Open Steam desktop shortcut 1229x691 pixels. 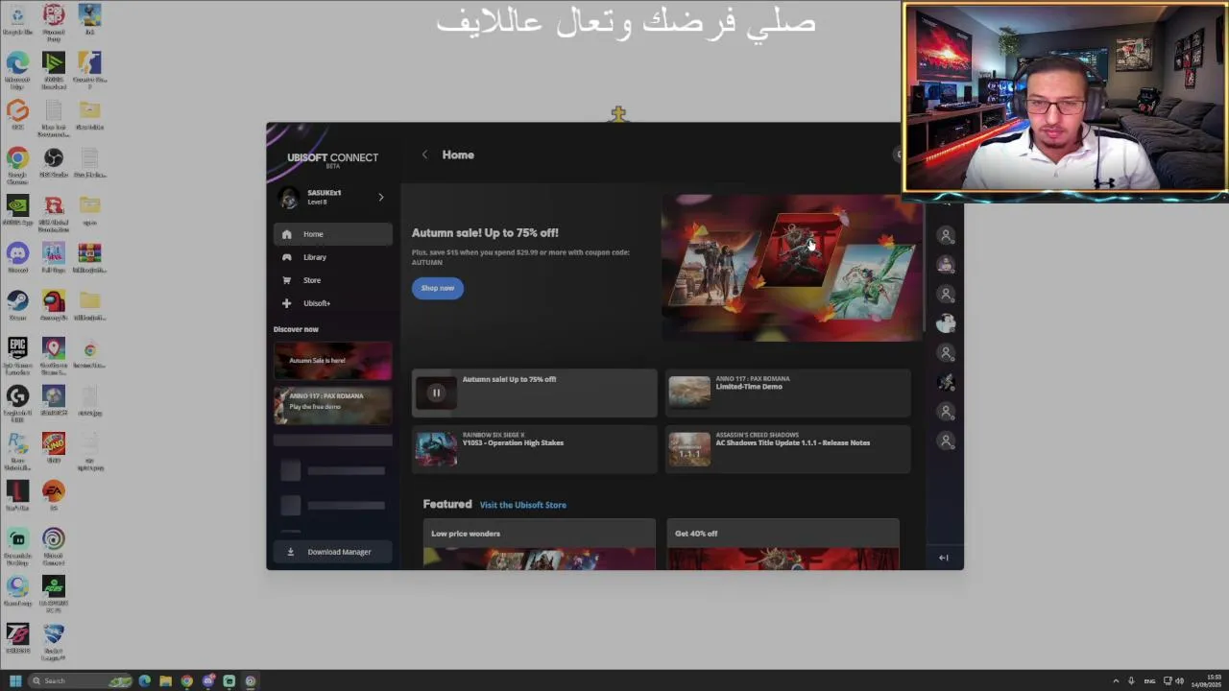coord(17,305)
